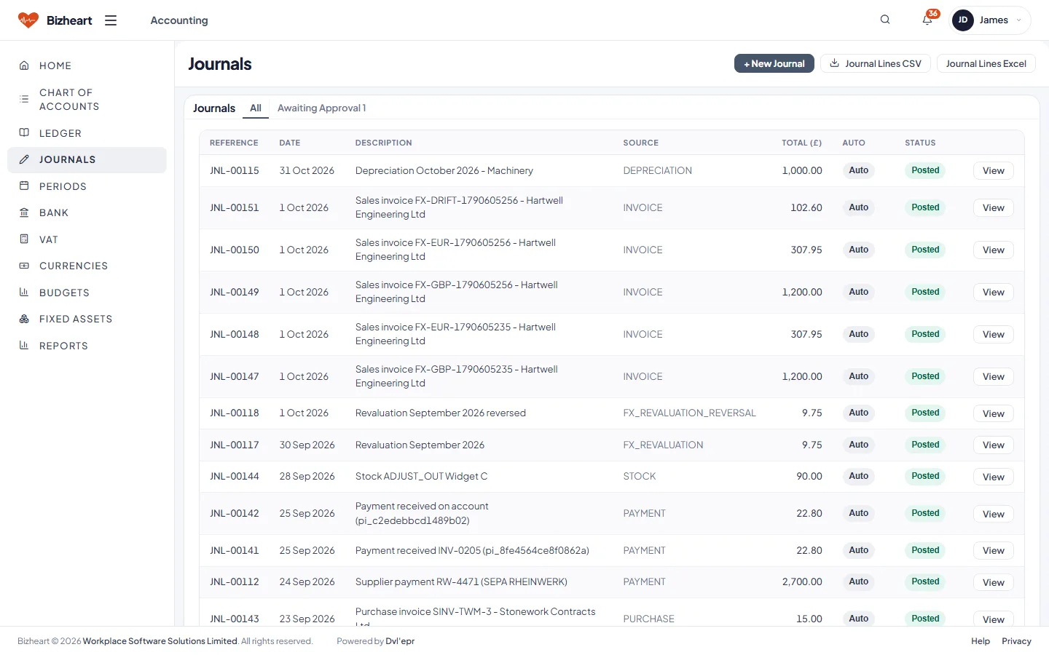Screen dimensions: 1049x655
Task: Click the Fixed Assets boxes icon
Action: coord(24,319)
